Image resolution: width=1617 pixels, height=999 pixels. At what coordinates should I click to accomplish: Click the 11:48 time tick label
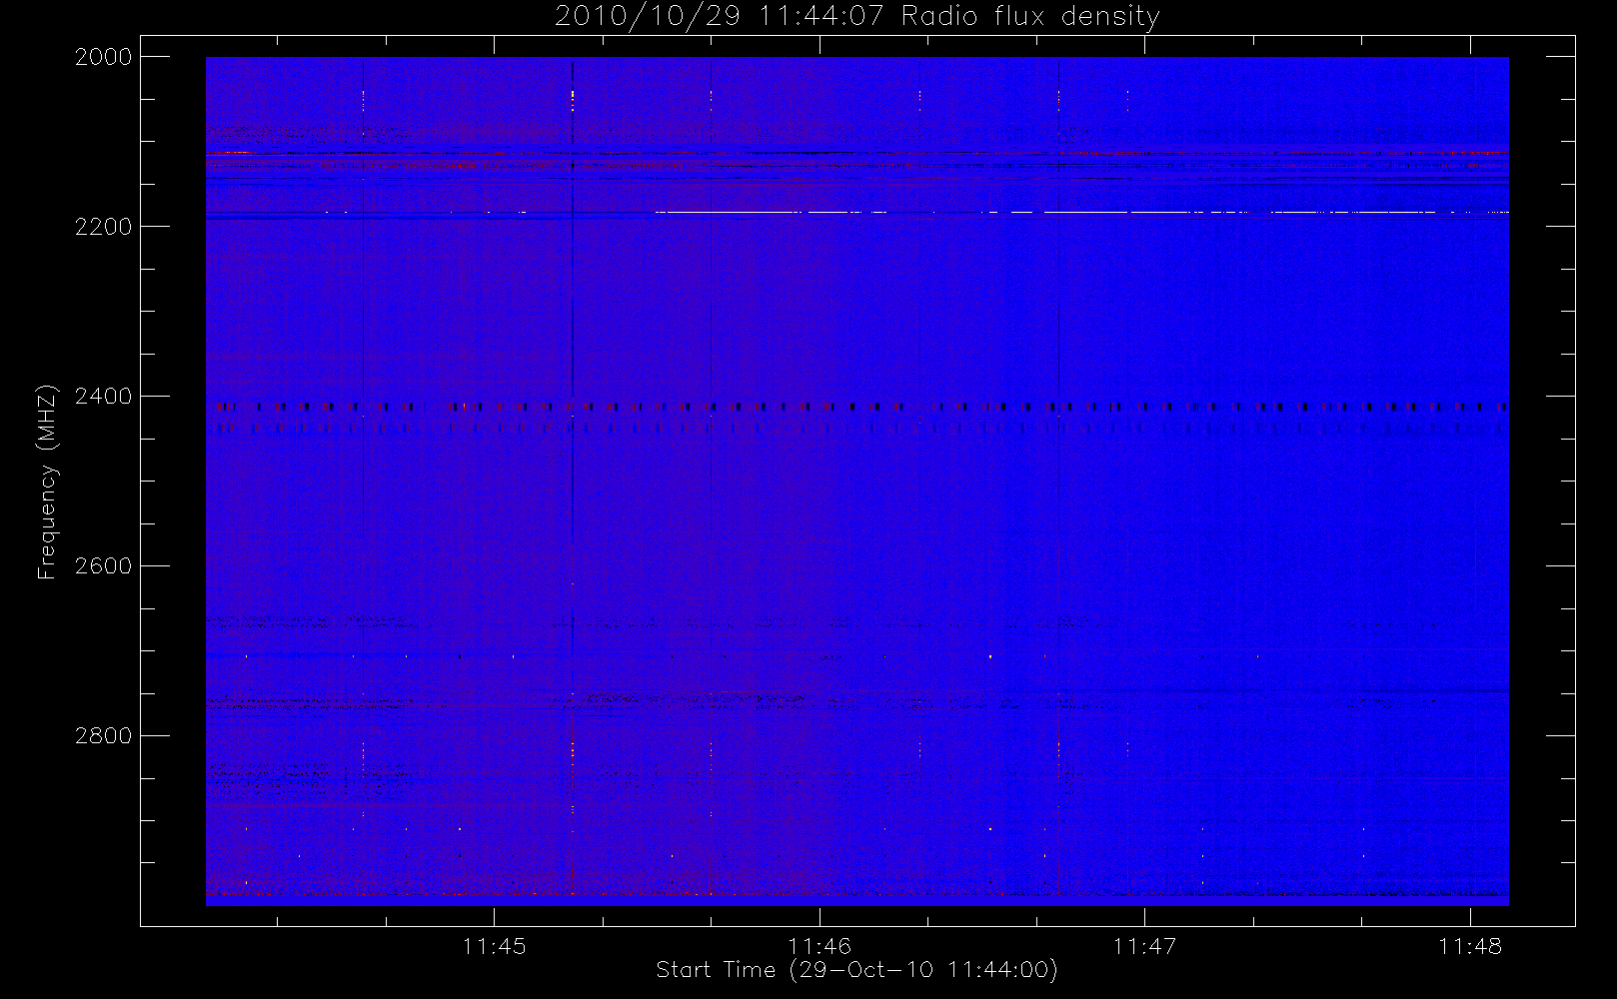[x=1470, y=946]
